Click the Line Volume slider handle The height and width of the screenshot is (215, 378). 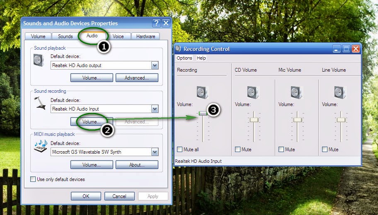(341, 120)
